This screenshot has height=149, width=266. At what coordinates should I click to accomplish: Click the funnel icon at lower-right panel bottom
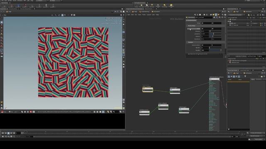tap(229, 130)
